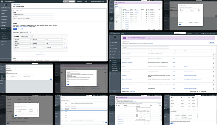Click the Policy column filter arrow
Viewport: 217px width, 125px height.
(x=187, y=51)
